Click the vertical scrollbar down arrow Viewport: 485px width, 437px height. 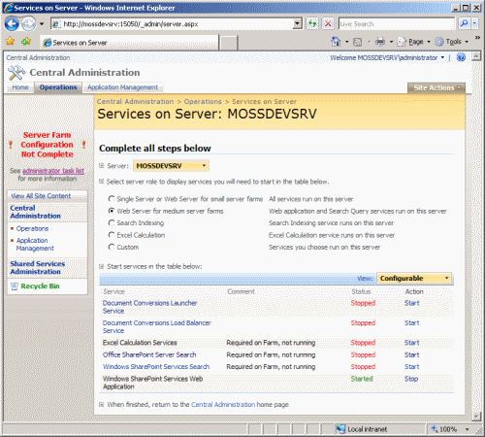tap(476, 417)
